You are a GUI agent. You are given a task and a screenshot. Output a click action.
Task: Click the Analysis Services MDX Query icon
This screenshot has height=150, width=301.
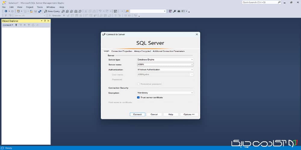(x=67, y=11)
